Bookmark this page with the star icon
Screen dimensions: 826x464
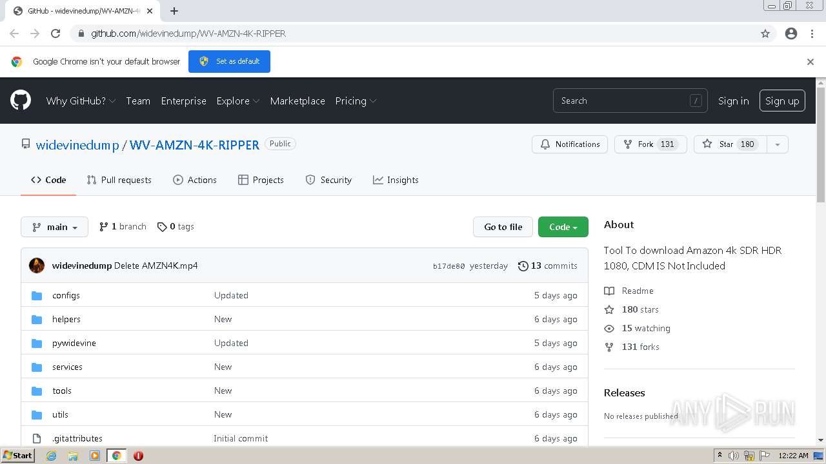tap(765, 34)
